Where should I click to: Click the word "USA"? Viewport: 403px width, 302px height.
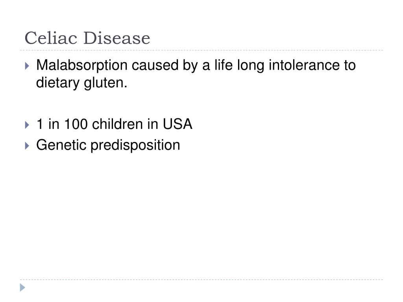177,124
